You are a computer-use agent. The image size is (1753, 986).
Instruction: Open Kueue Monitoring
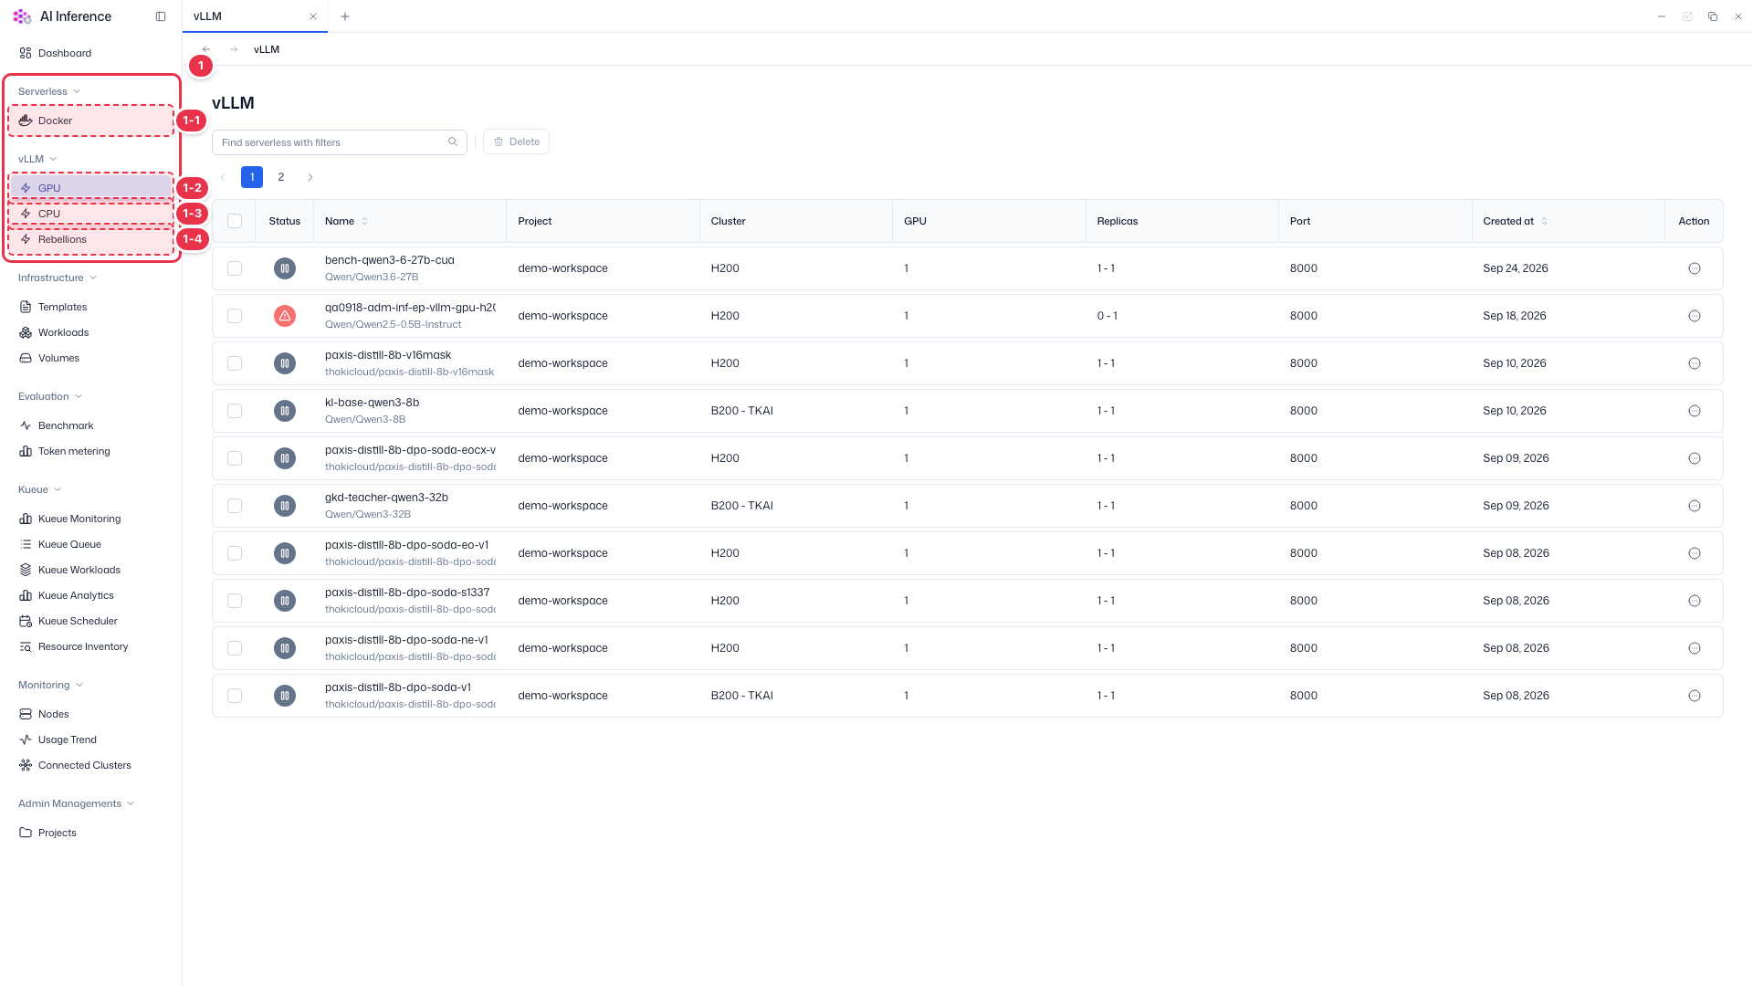pos(90,519)
